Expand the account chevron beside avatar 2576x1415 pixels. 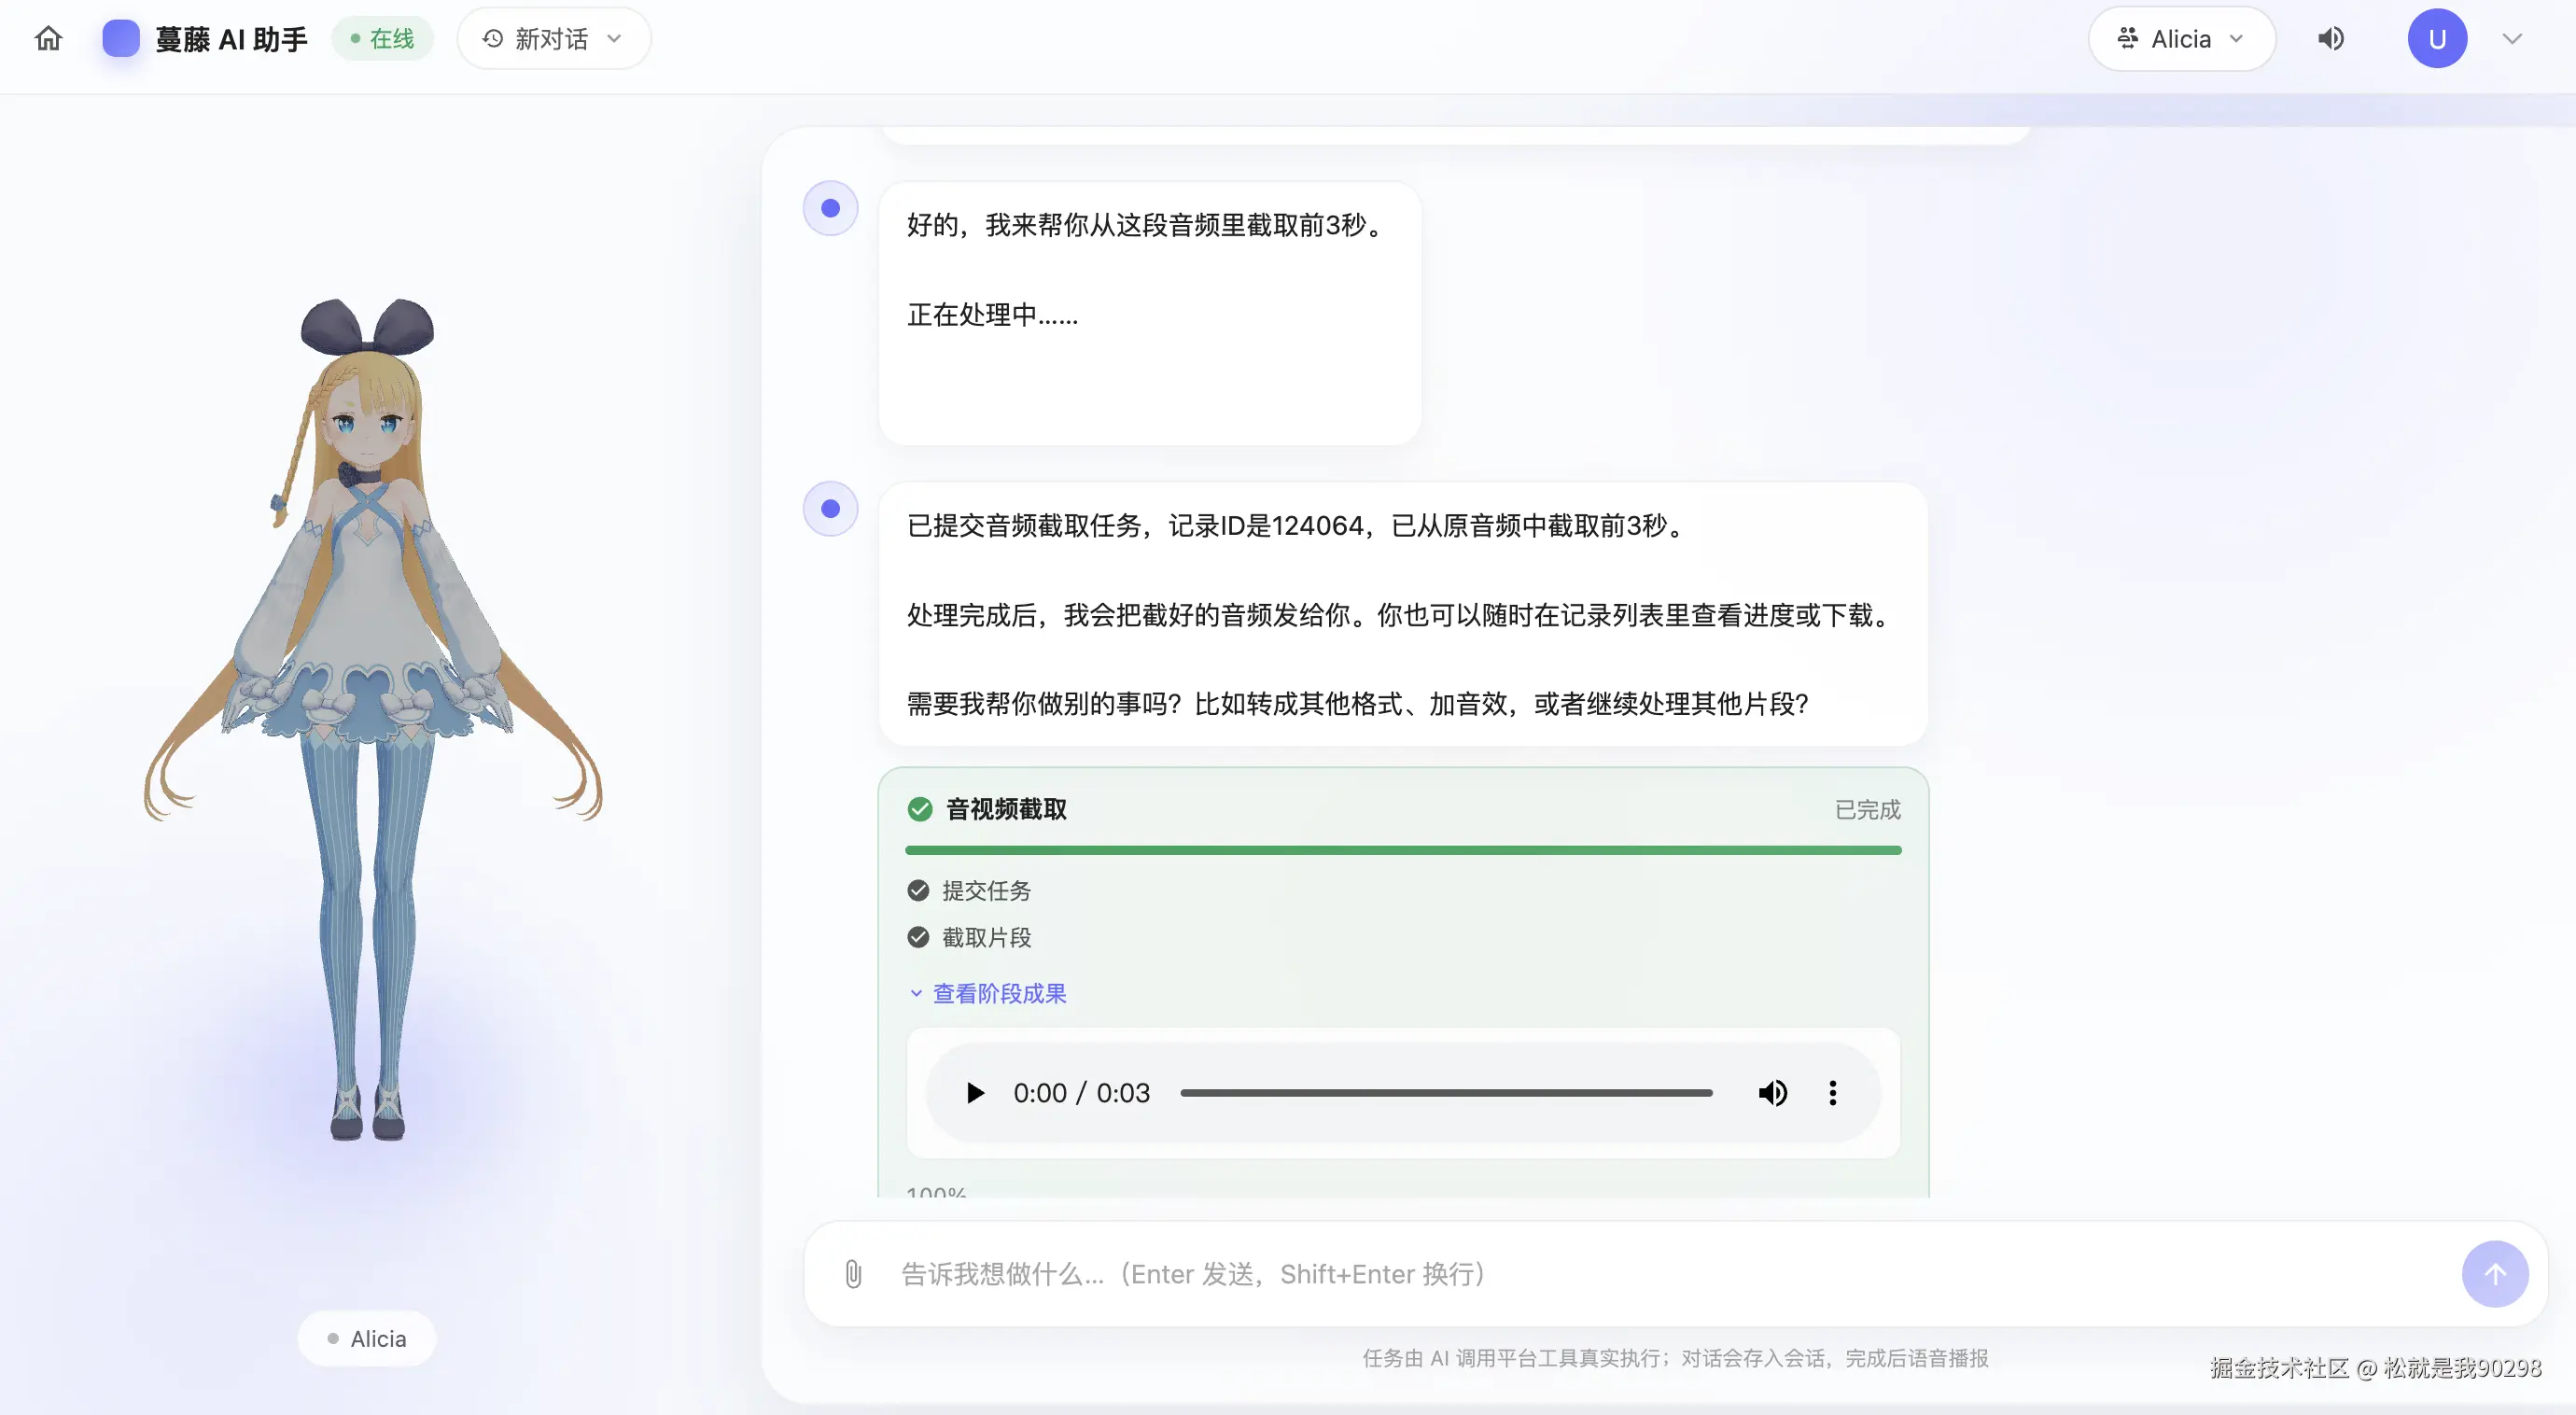[x=2512, y=38]
